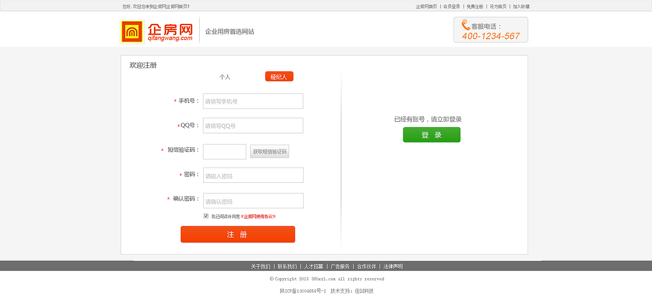Click the 已经有账号，请立即登录 text
This screenshot has height=298, width=652.
428,119
